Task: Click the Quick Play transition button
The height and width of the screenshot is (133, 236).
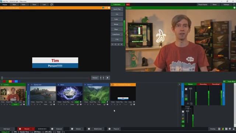Action: pyautogui.click(x=117, y=9)
